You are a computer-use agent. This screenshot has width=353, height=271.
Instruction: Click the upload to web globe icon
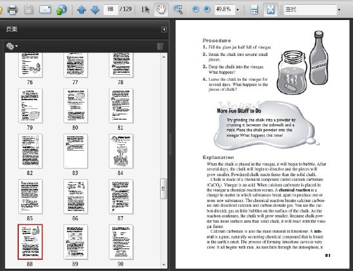point(61,9)
